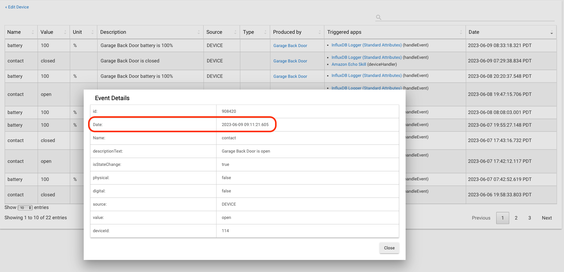This screenshot has width=564, height=272.
Task: Jump to page 3 of events
Action: click(x=529, y=218)
